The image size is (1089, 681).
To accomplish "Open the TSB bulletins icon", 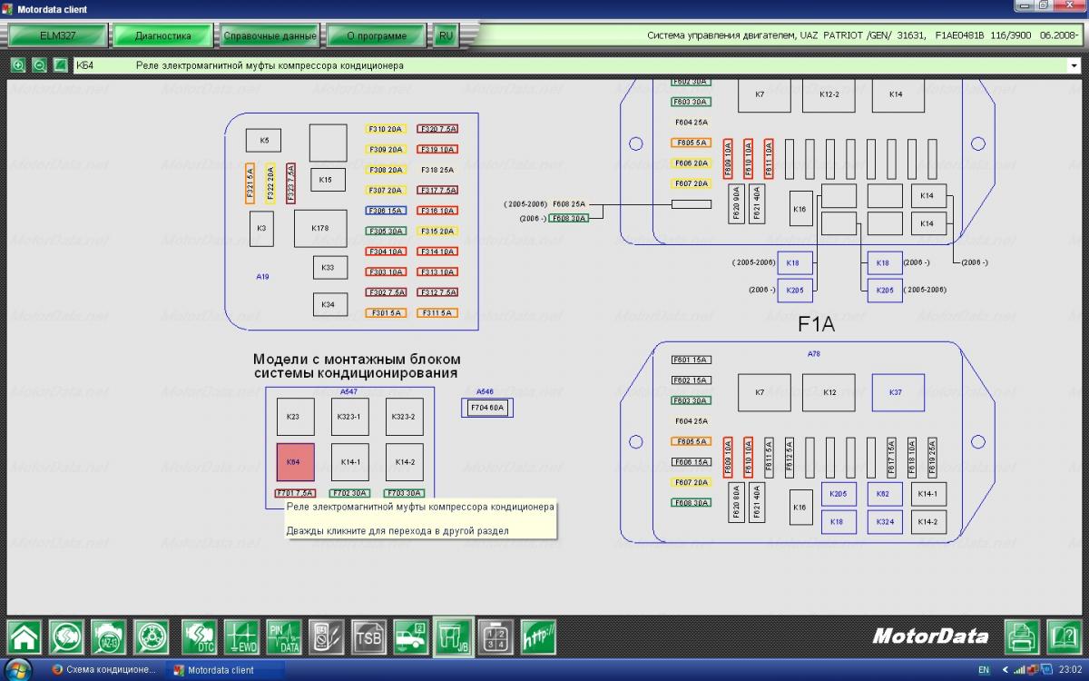I will (368, 637).
